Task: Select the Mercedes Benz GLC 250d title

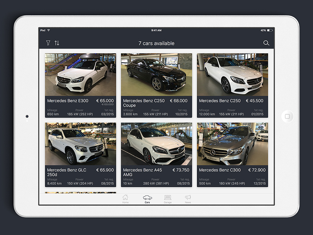Action: pos(67,172)
